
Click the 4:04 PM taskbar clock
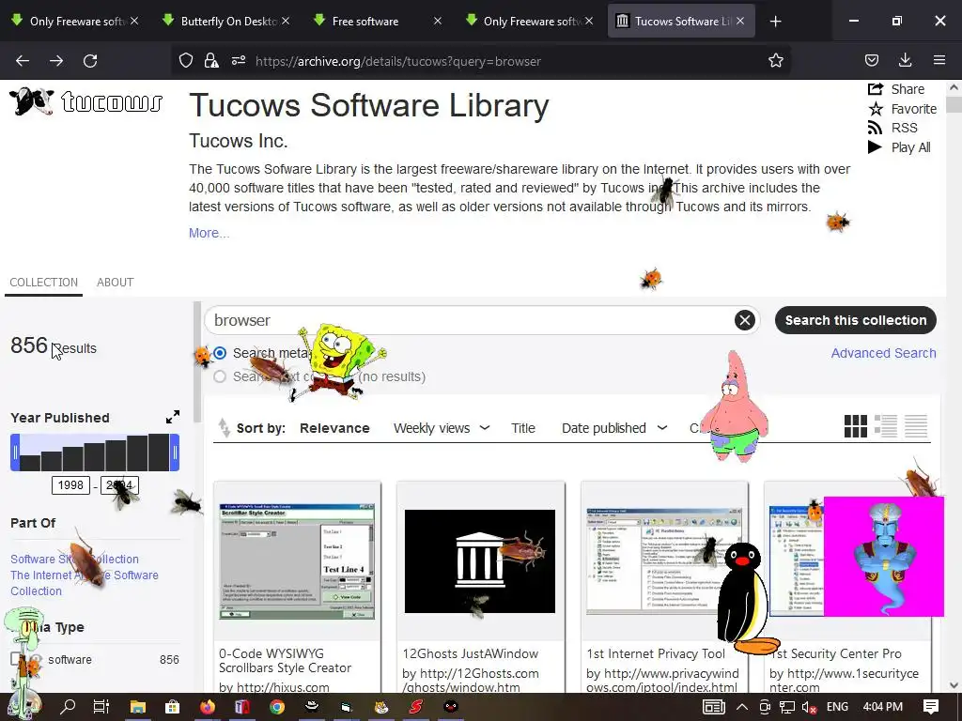[x=883, y=707]
